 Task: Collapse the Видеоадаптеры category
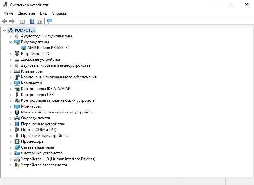[x=11, y=42]
